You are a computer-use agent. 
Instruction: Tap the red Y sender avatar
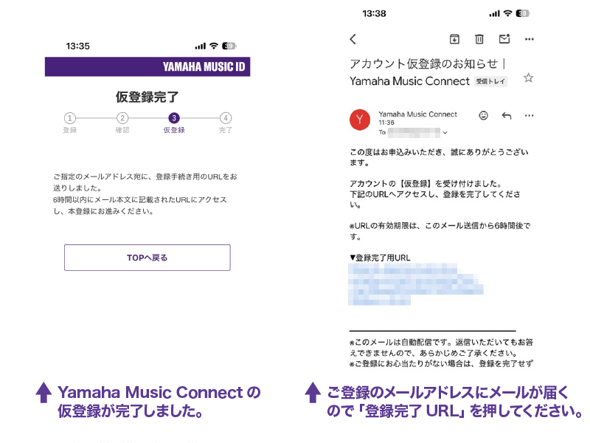(x=360, y=120)
